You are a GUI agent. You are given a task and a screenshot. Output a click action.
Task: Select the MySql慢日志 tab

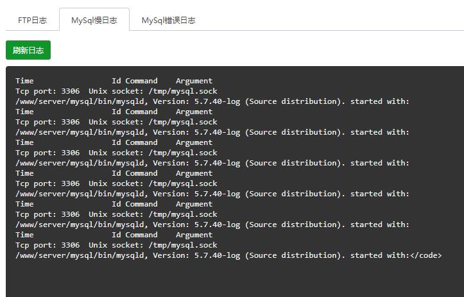click(94, 20)
